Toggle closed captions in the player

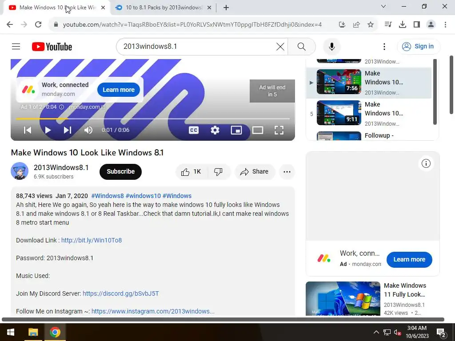tap(194, 130)
